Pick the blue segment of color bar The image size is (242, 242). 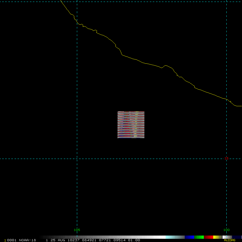point(189,237)
